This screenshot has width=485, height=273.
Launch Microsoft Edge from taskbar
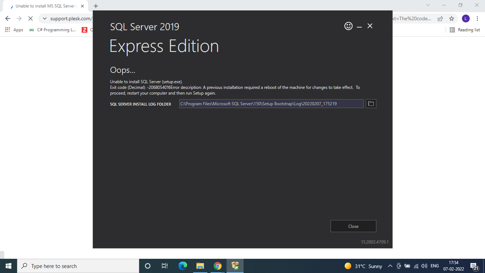[182, 266]
